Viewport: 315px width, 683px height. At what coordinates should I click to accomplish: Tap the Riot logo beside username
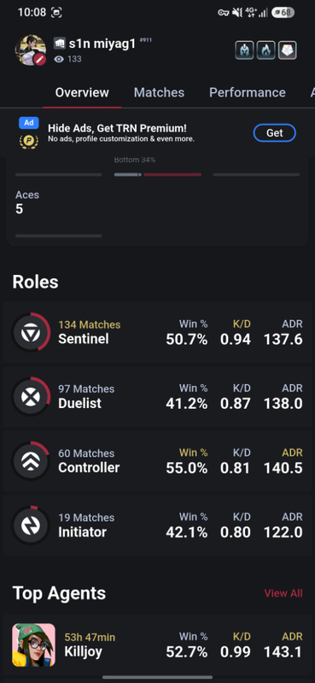(x=59, y=44)
